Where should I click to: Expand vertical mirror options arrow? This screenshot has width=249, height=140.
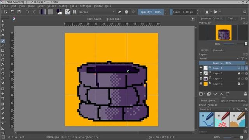coord(220,12)
